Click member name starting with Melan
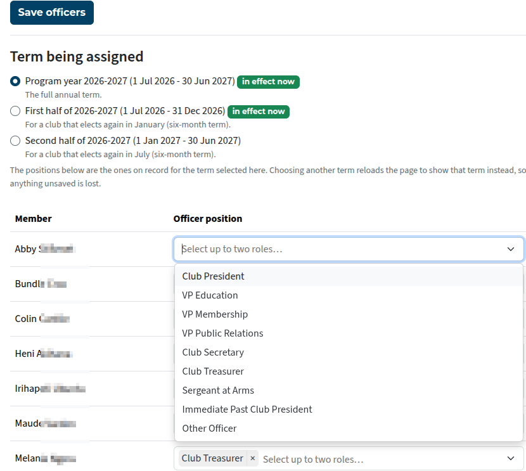The image size is (526, 471). coord(45,458)
